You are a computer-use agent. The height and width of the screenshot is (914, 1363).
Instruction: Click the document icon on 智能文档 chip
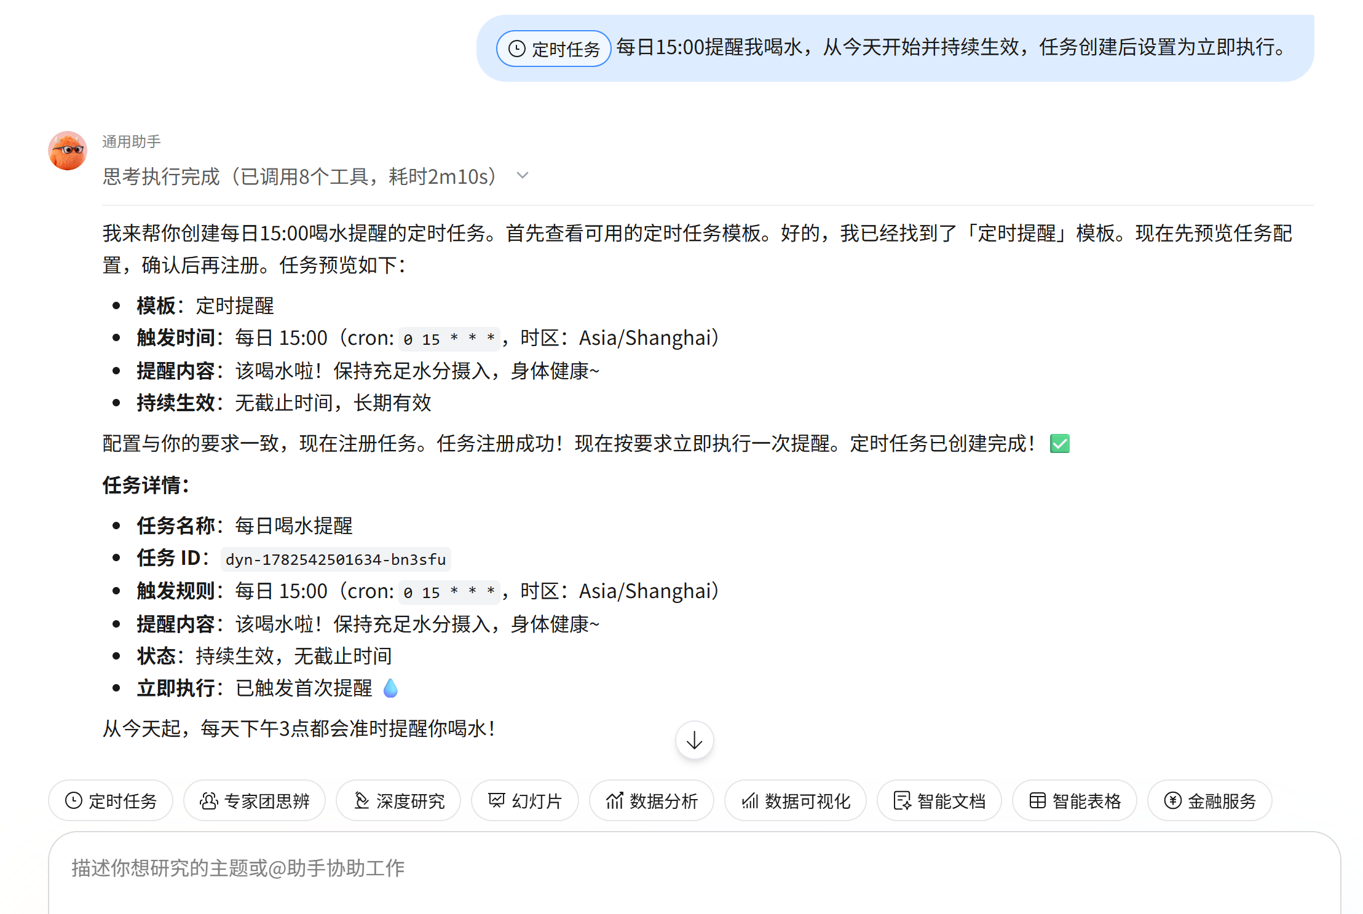point(903,800)
